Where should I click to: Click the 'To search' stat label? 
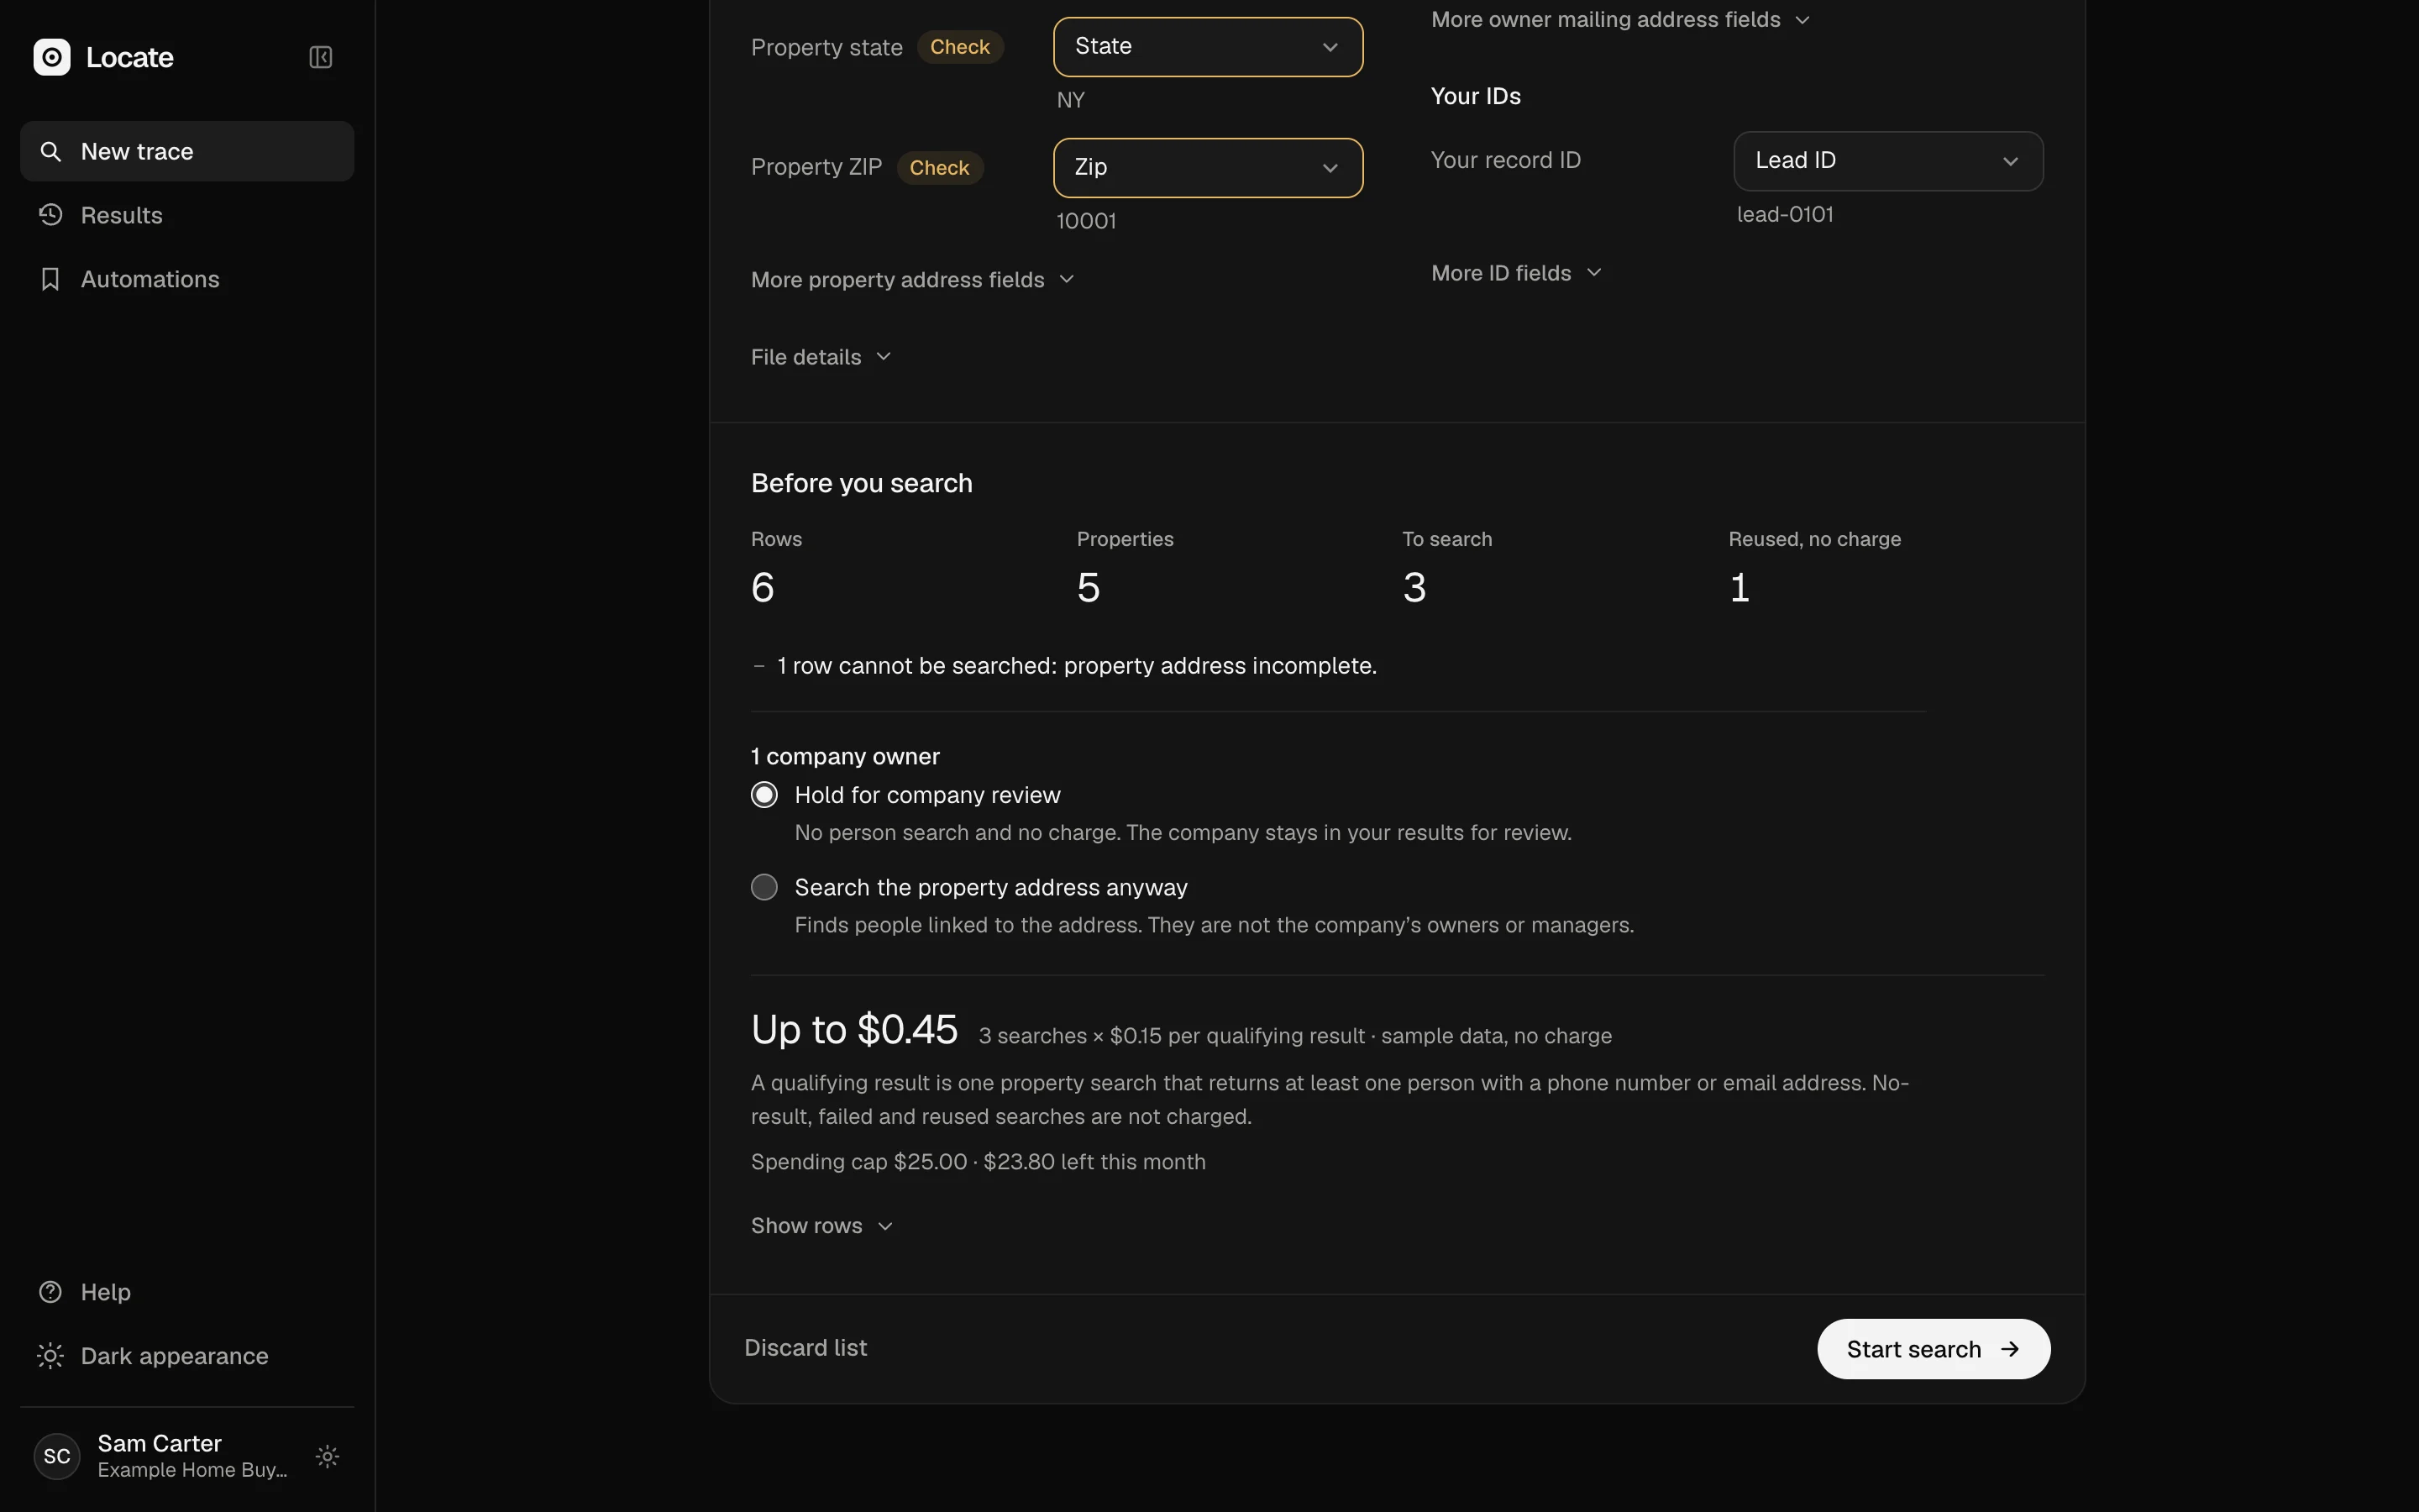[x=1446, y=539]
